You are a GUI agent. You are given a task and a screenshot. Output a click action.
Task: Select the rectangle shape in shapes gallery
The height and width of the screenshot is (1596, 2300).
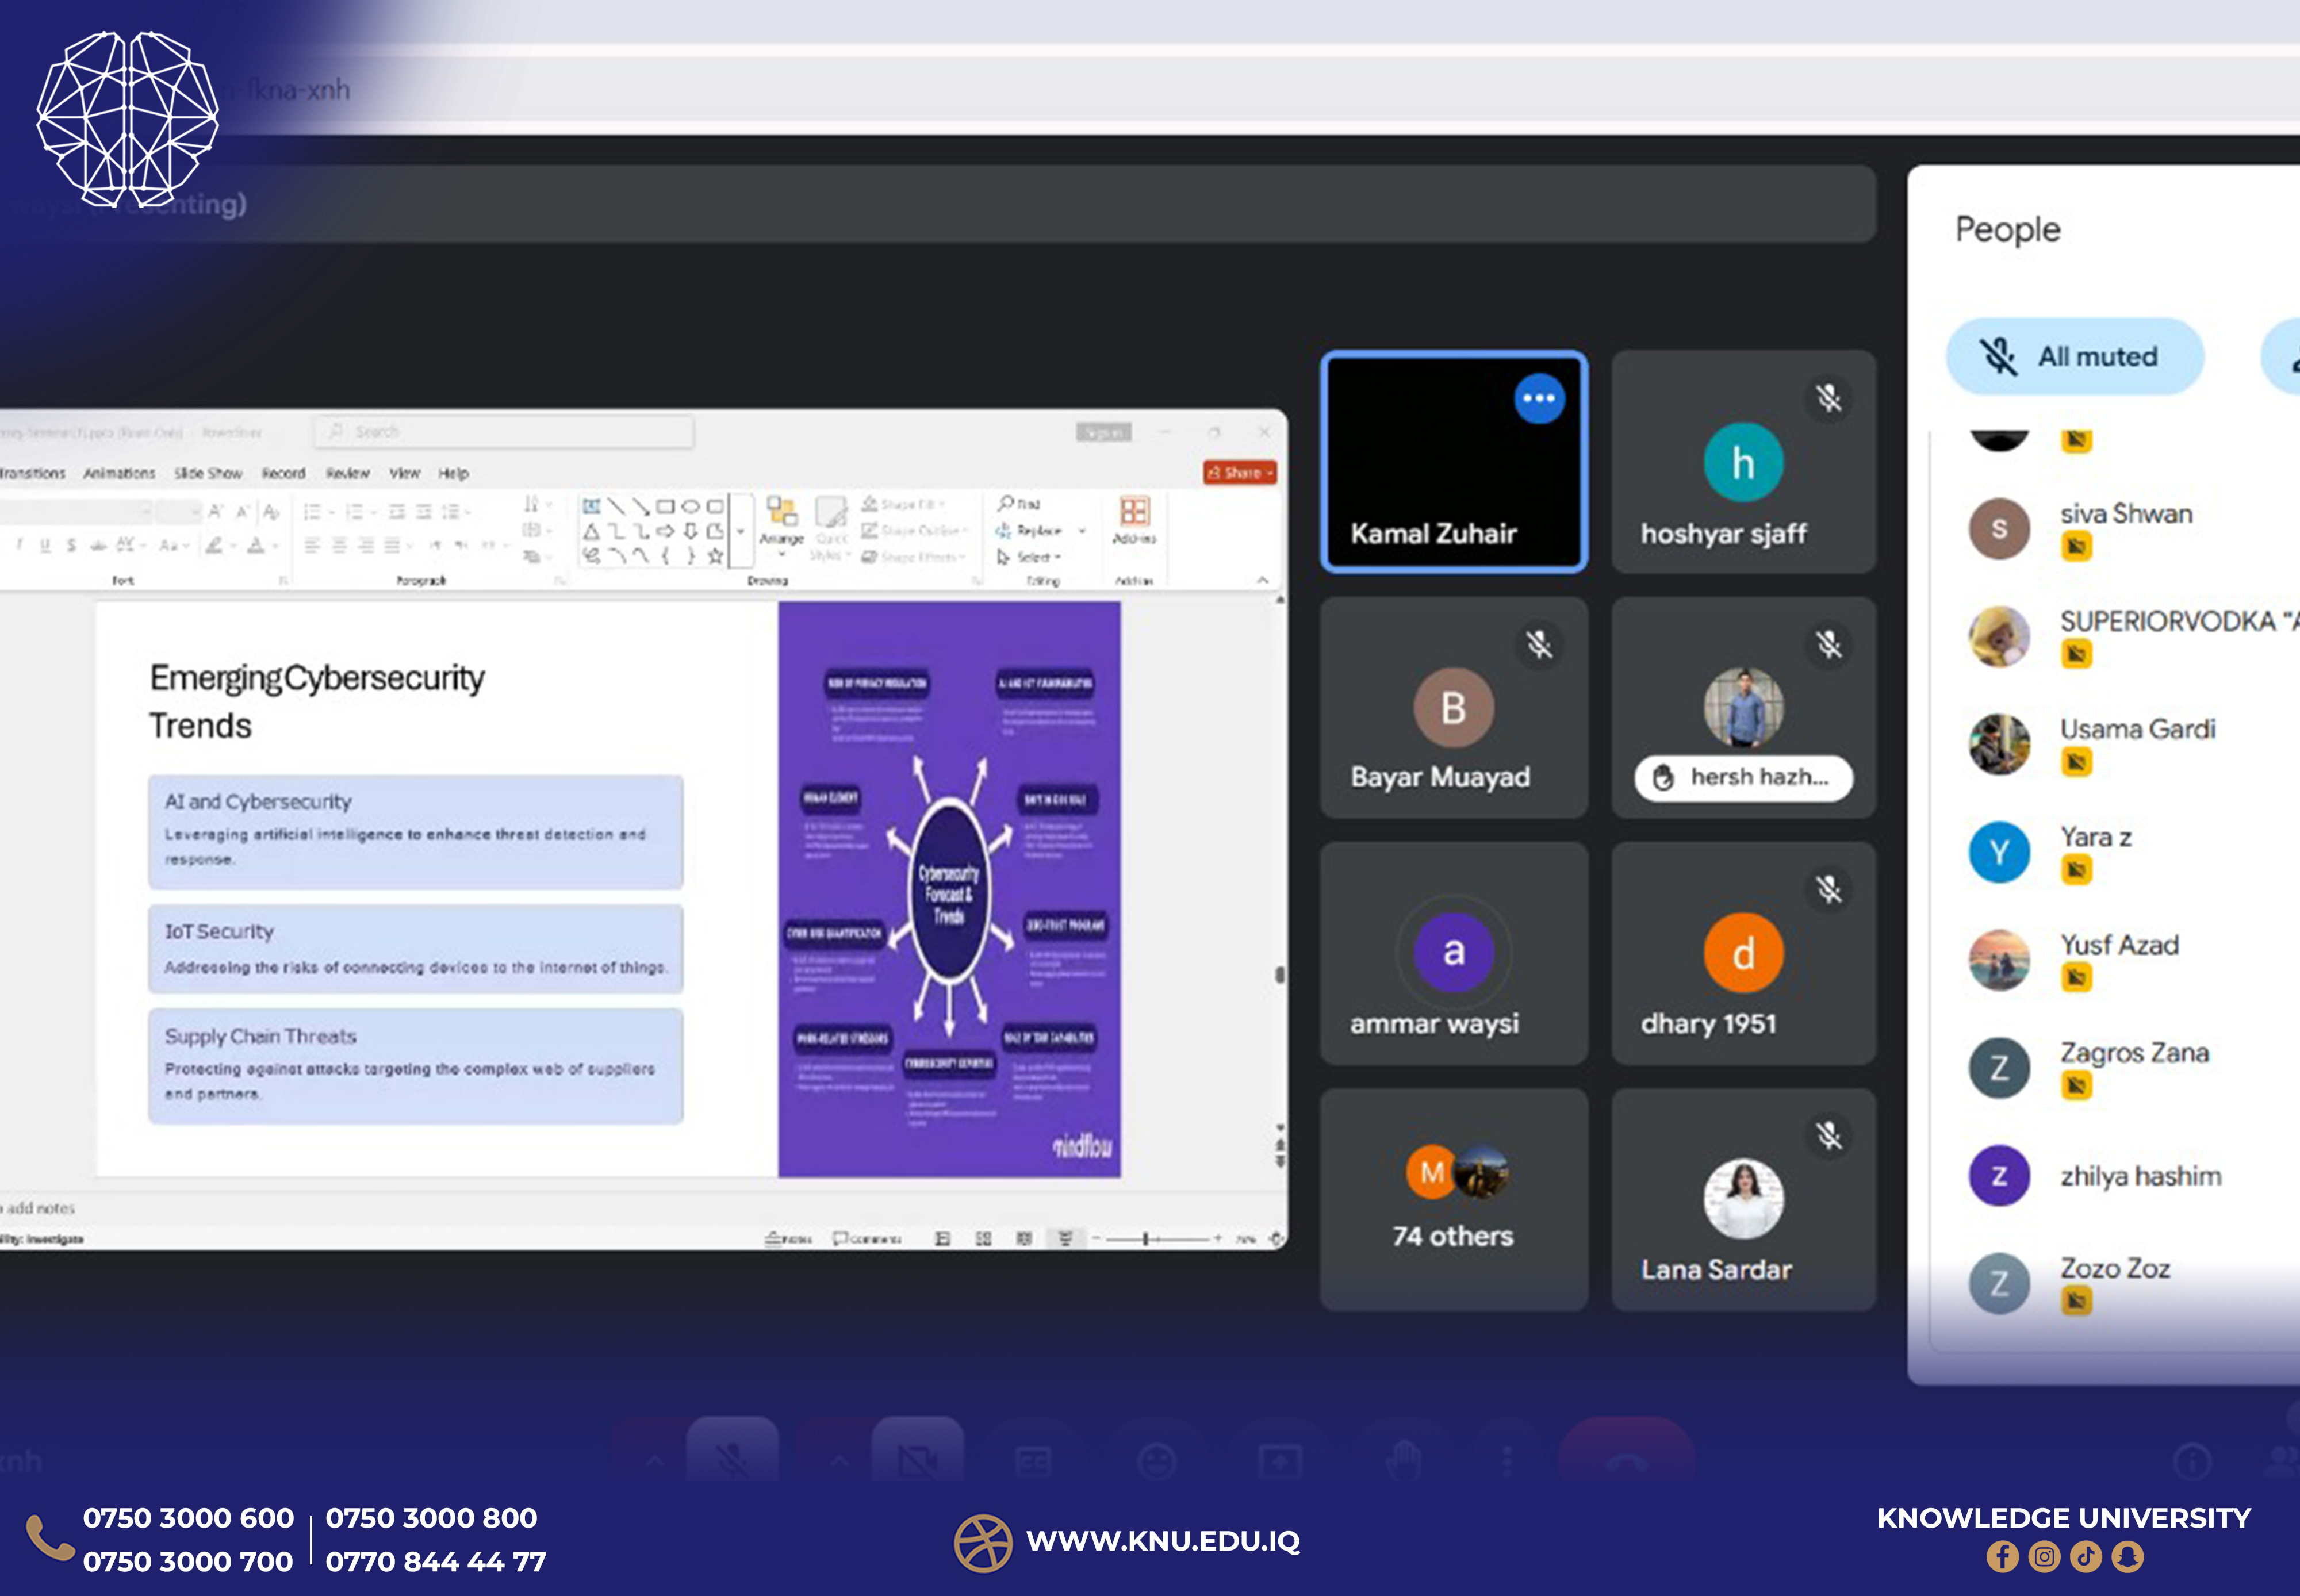665,506
